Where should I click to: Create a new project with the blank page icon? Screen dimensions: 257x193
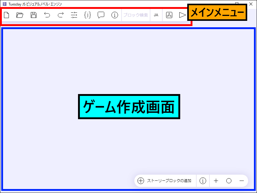click(x=6, y=15)
